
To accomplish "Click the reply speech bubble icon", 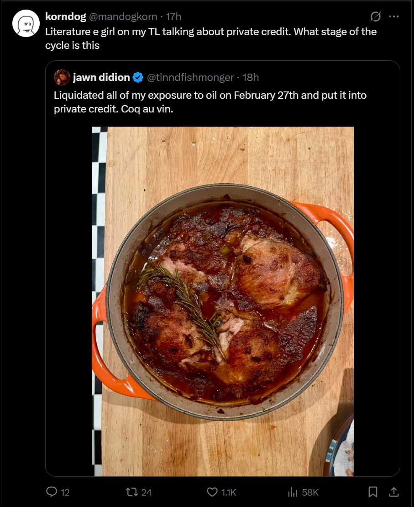I will pos(52,492).
